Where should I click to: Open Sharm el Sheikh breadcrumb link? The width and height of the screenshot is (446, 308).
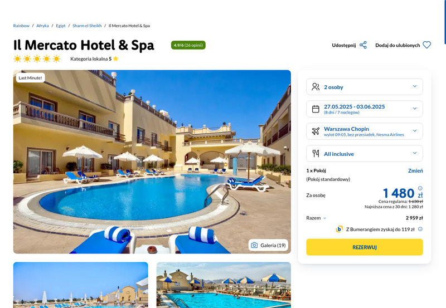click(x=87, y=26)
